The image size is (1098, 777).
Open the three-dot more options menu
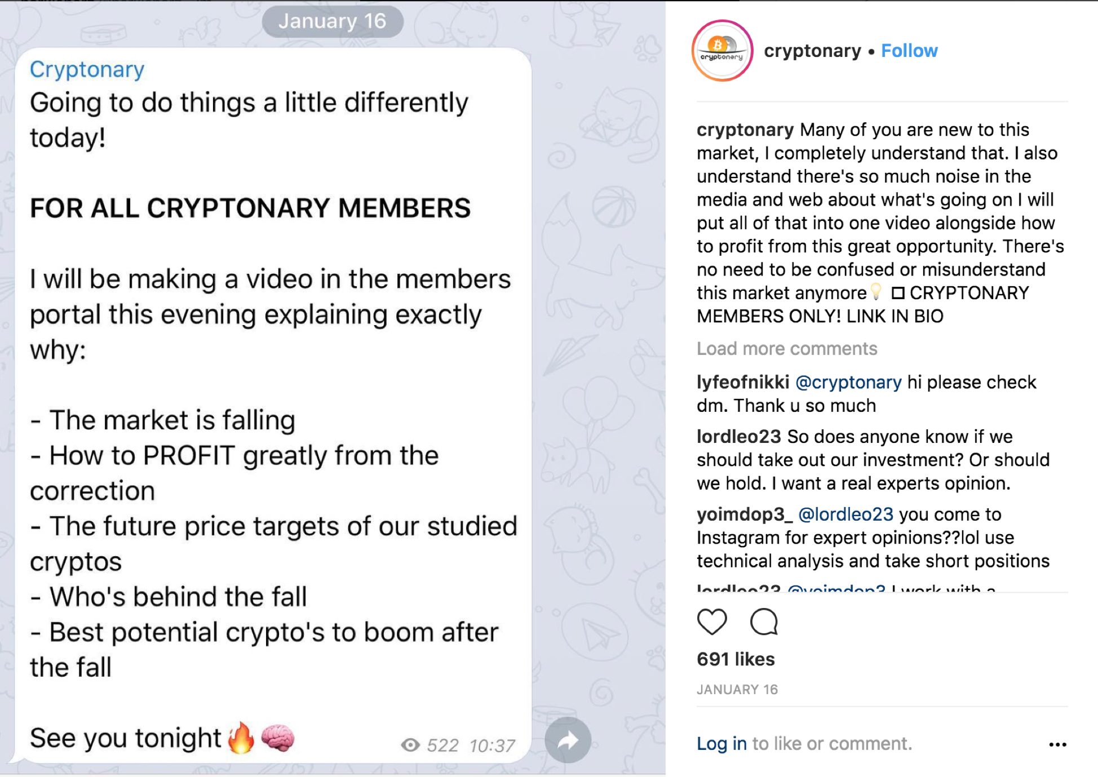tap(1057, 744)
